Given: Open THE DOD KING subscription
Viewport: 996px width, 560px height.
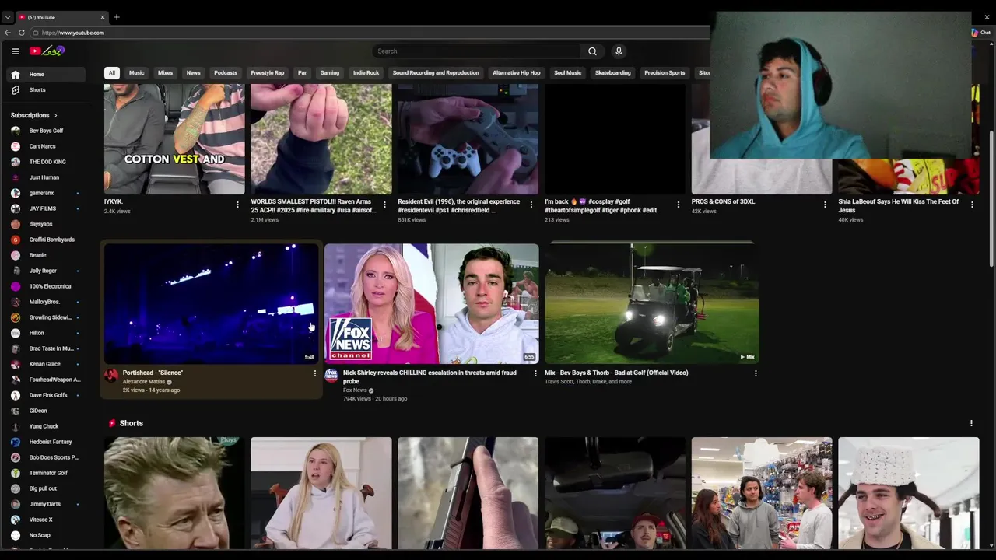Looking at the screenshot, I should point(46,162).
